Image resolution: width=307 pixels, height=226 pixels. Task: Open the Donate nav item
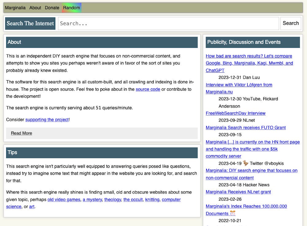coord(52,8)
